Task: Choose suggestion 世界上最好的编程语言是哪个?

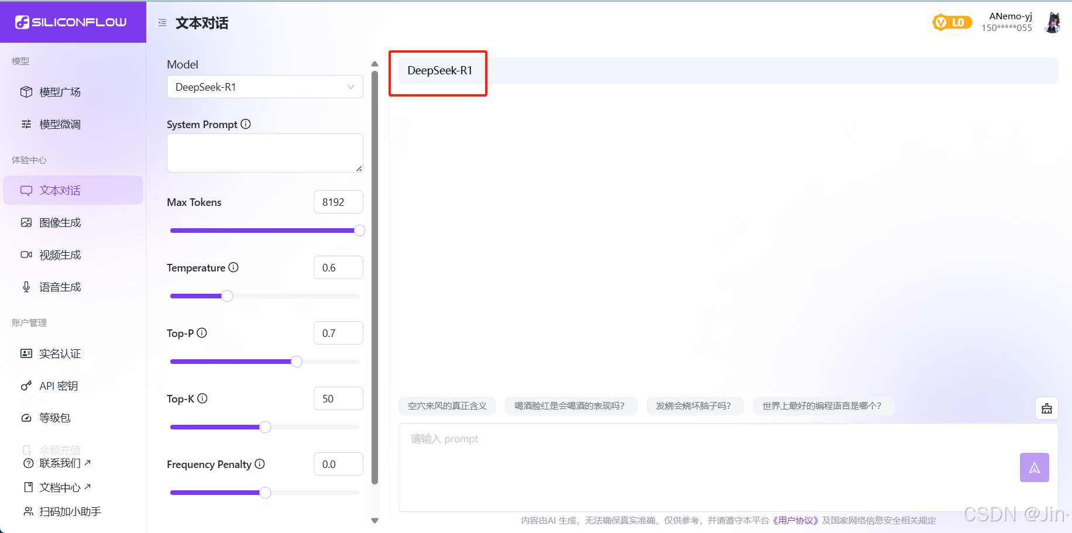Action: click(x=823, y=405)
